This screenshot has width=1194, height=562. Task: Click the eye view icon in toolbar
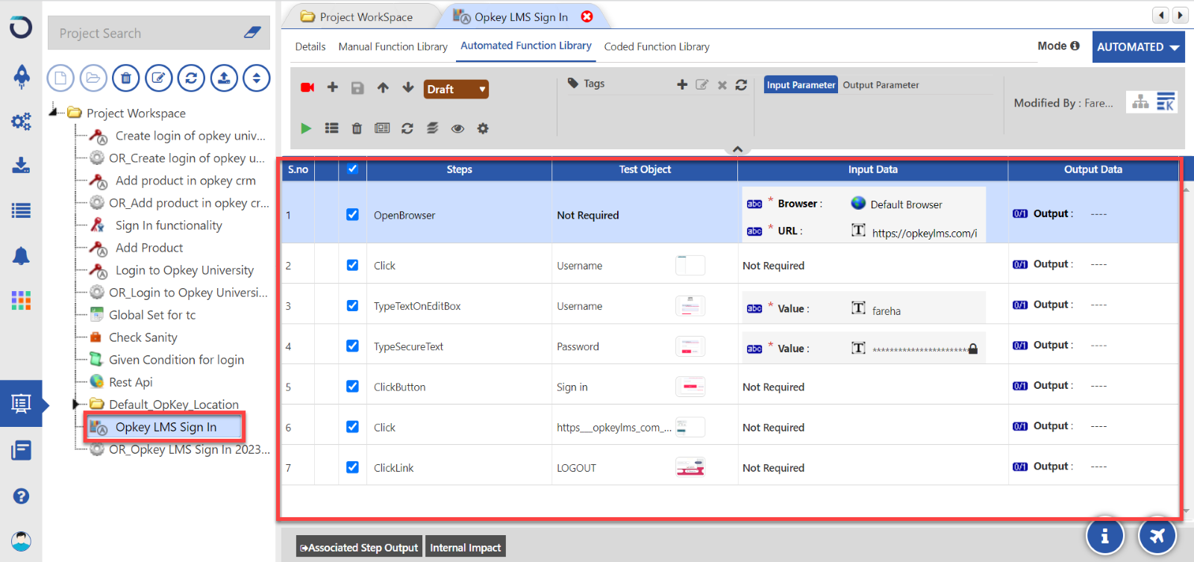click(458, 128)
